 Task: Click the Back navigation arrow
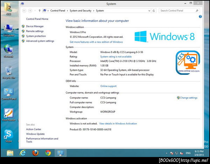(x=24, y=11)
